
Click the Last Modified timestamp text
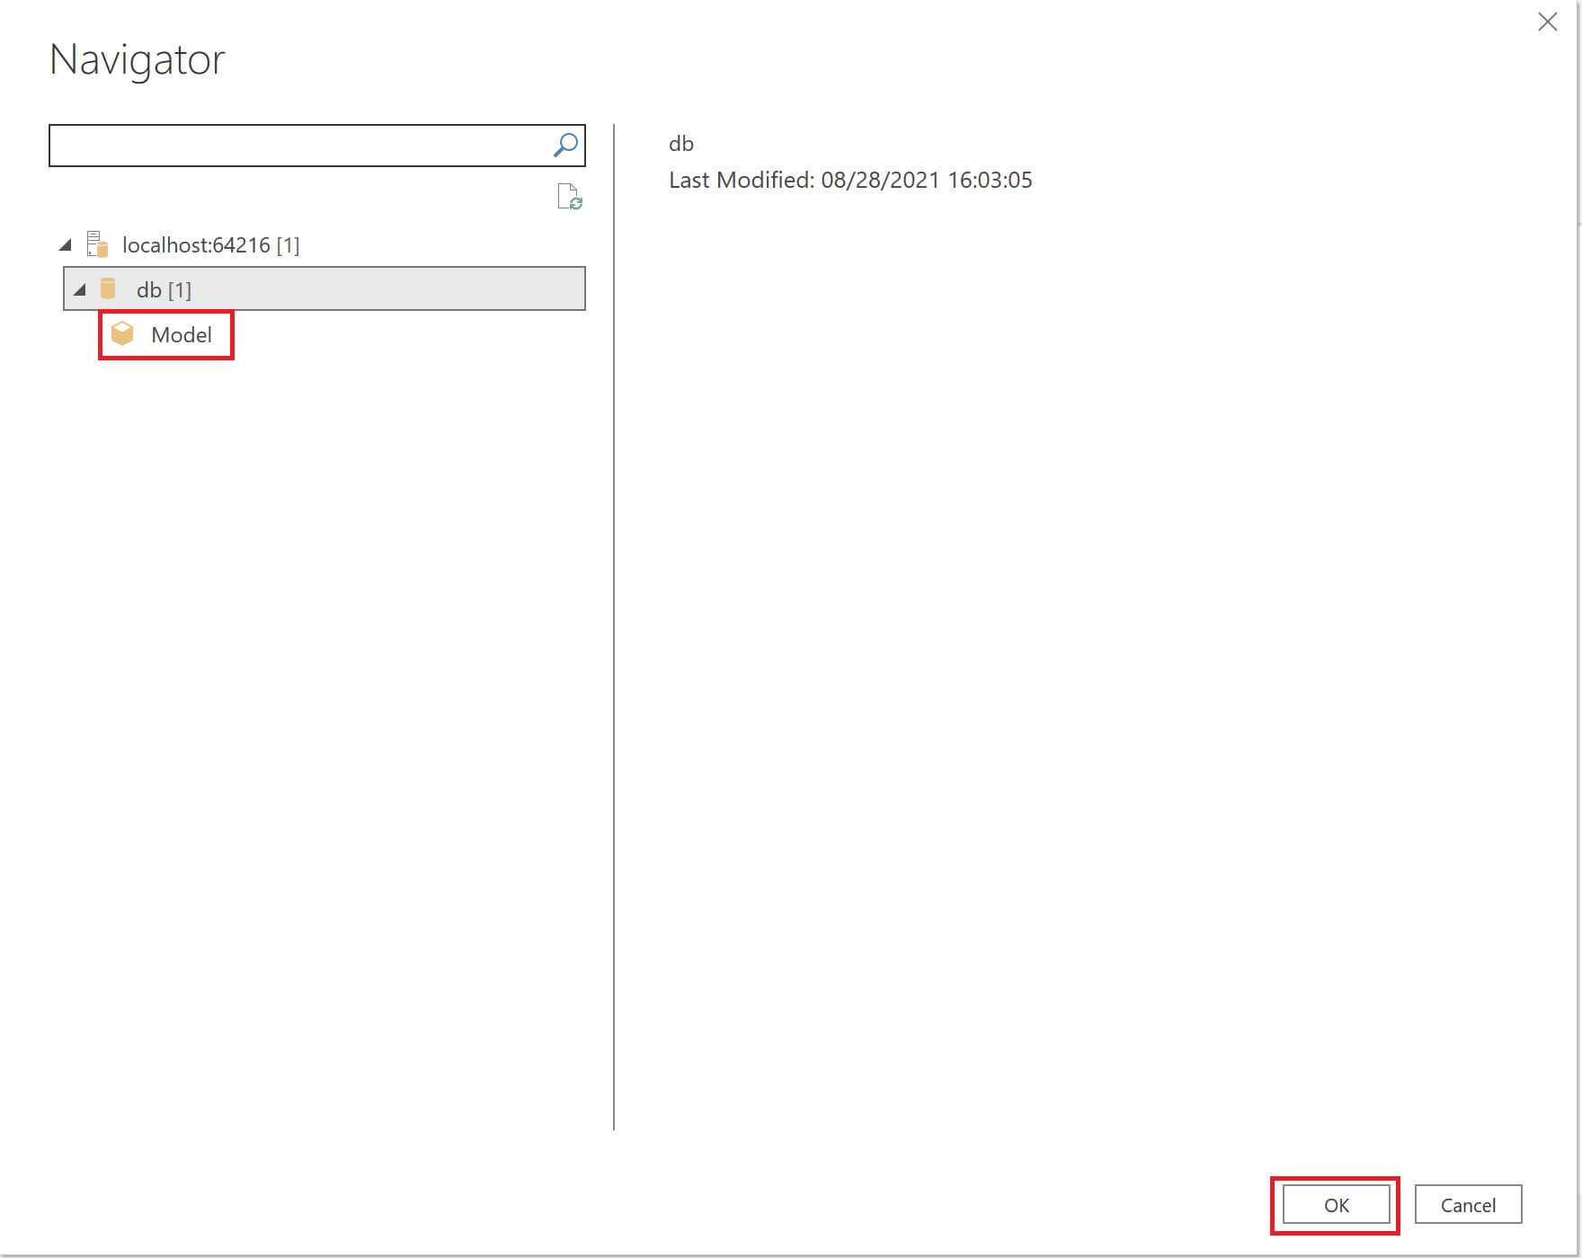(x=850, y=180)
